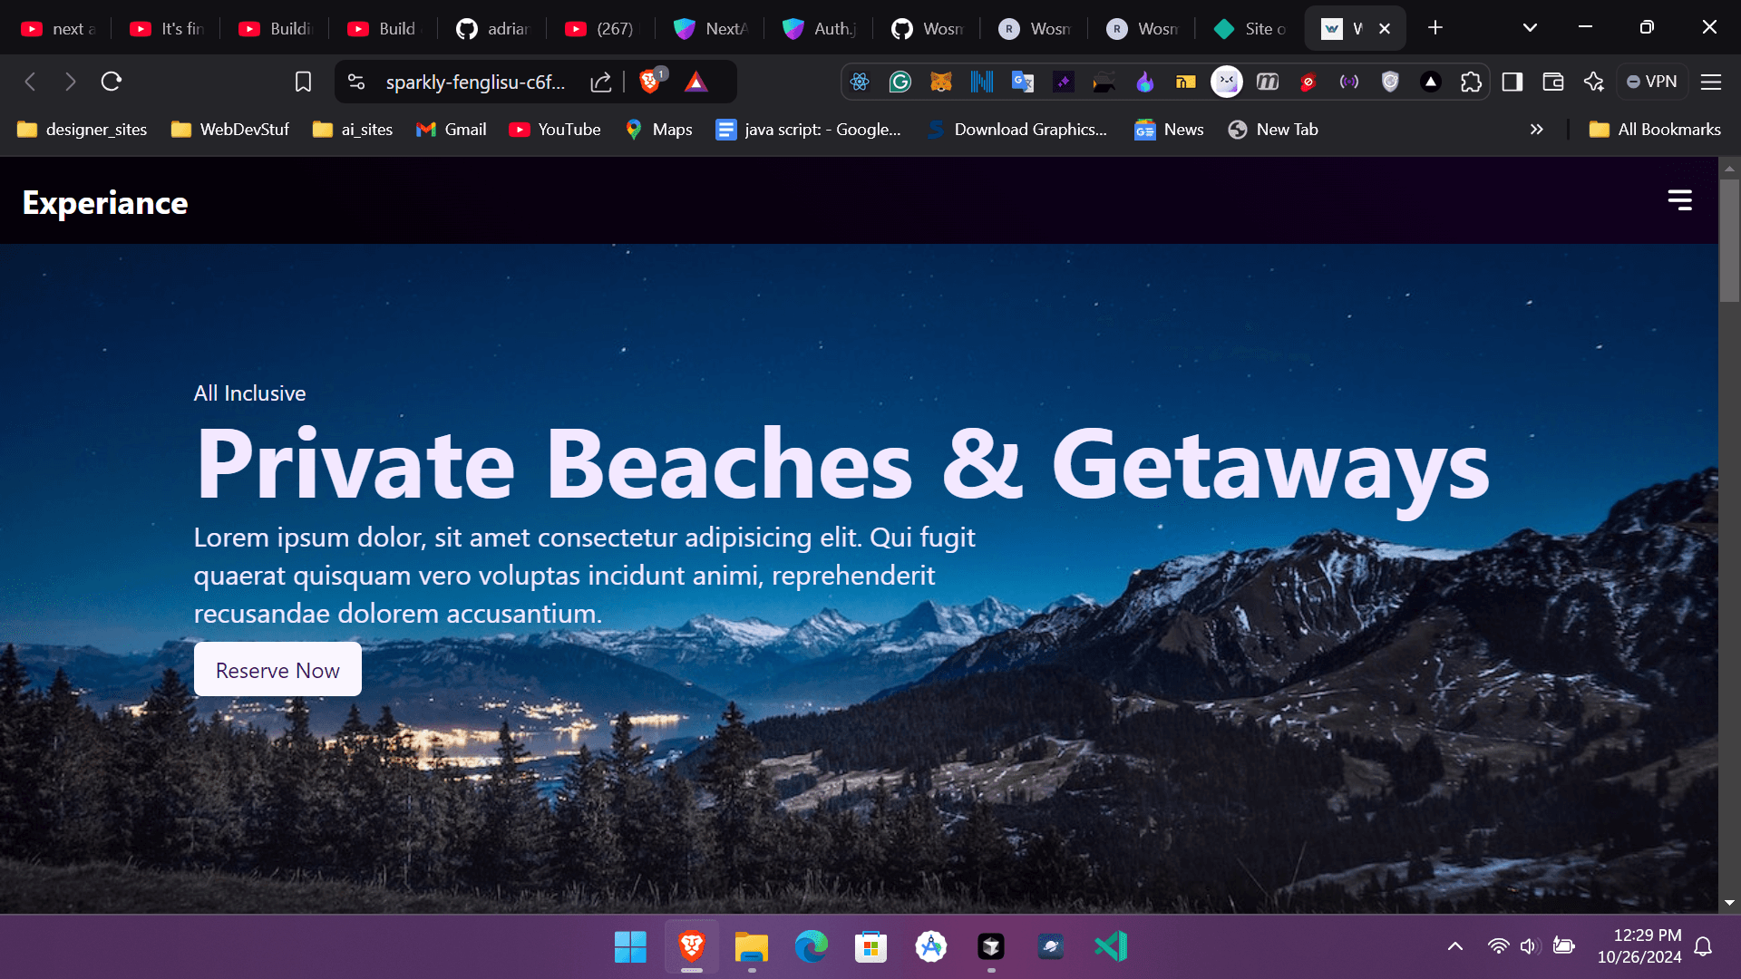Click the Extensions puzzle piece icon
The width and height of the screenshot is (1741, 979).
click(1471, 82)
